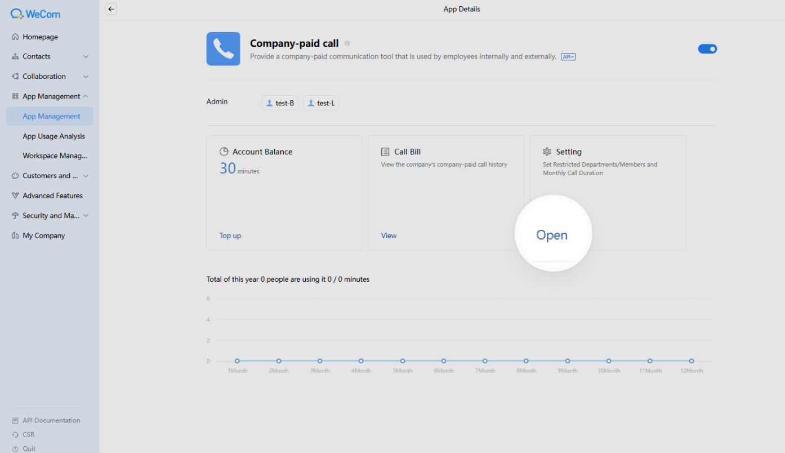785x453 pixels.
Task: Click the 9Month axis label
Action: pyautogui.click(x=568, y=371)
